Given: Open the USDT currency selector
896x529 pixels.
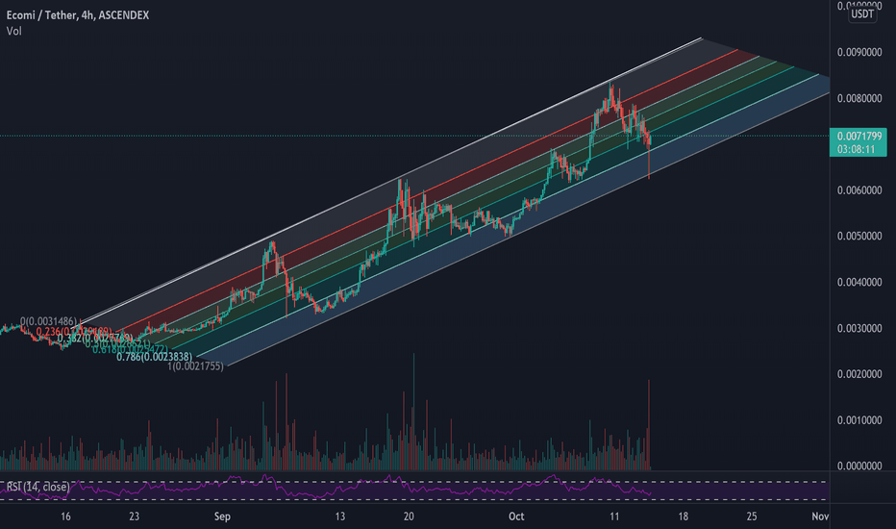Looking at the screenshot, I should [862, 13].
